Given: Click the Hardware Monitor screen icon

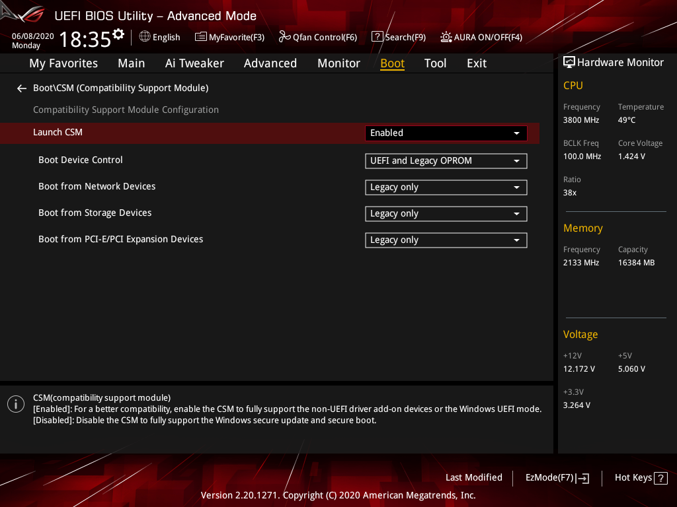Looking at the screenshot, I should tap(569, 62).
